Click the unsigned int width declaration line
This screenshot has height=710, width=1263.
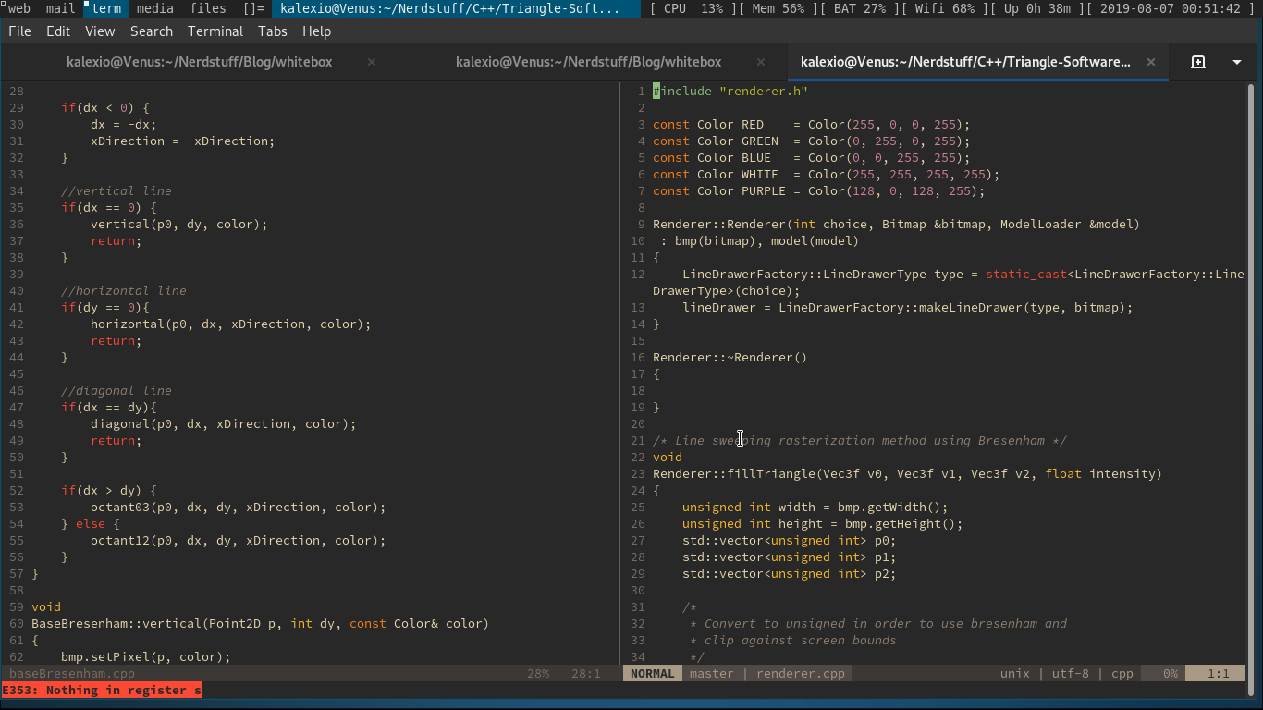815,508
